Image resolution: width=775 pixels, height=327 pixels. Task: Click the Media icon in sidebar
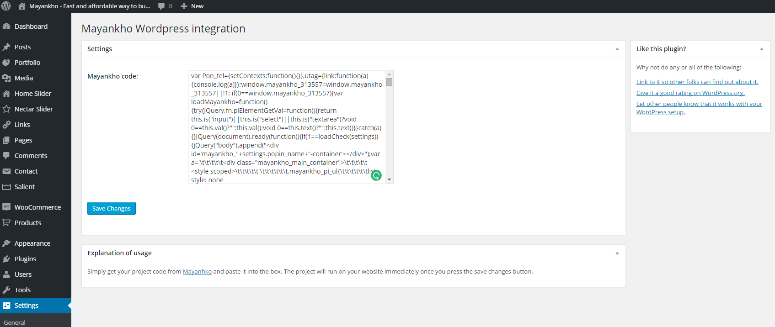click(x=6, y=78)
